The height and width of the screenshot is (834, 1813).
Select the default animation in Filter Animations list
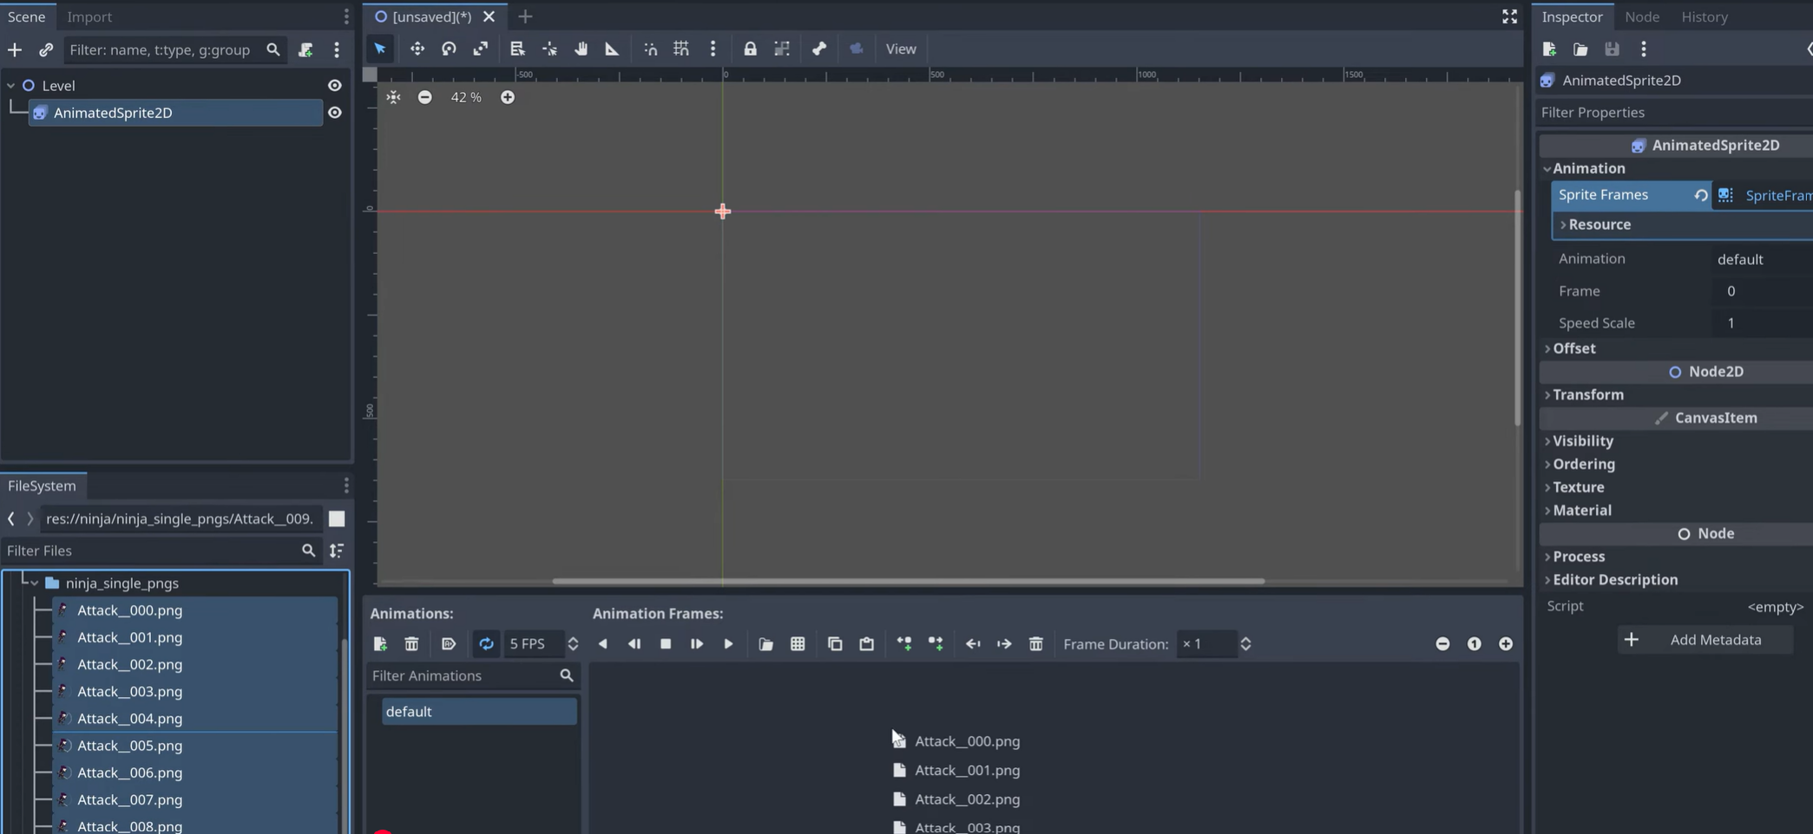478,711
